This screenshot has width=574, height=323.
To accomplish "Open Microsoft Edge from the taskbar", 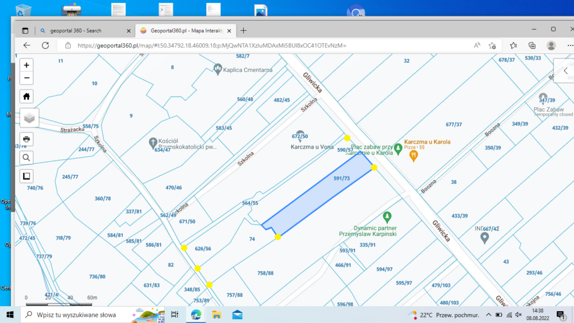I will [196, 315].
